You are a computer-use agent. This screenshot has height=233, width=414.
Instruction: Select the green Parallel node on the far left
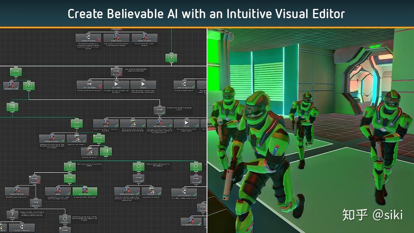point(12,107)
